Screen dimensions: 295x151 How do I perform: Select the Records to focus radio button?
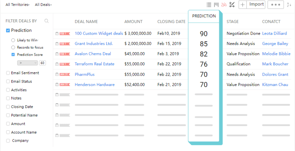[x=13, y=47]
